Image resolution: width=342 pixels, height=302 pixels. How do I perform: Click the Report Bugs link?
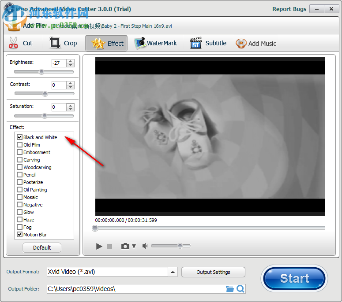[x=289, y=9]
